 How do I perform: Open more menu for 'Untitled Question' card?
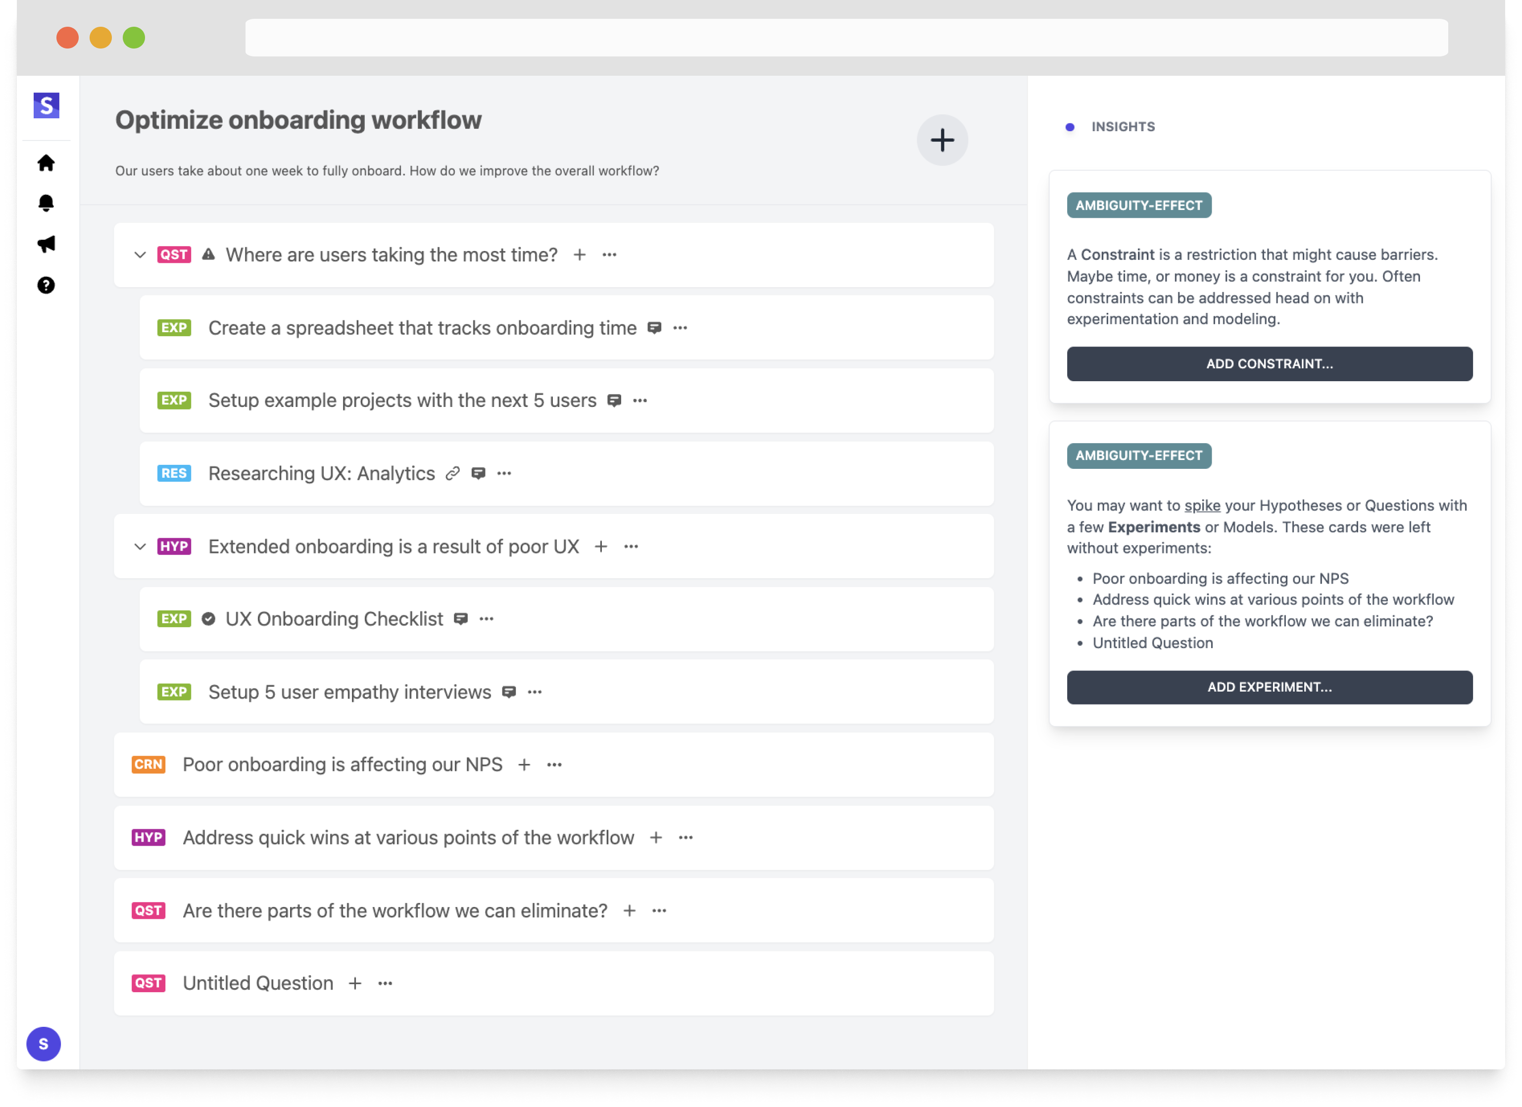[x=385, y=984]
